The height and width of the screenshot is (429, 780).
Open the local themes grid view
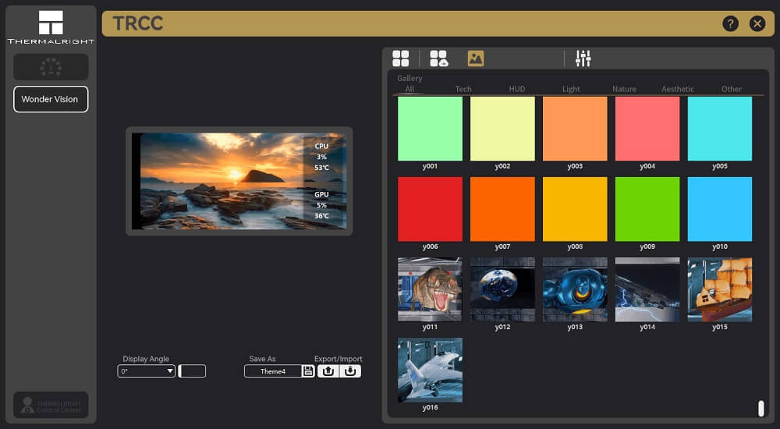401,58
